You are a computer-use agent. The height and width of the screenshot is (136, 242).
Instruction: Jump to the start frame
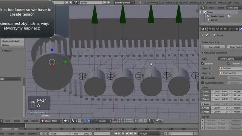pyautogui.click(x=116, y=133)
